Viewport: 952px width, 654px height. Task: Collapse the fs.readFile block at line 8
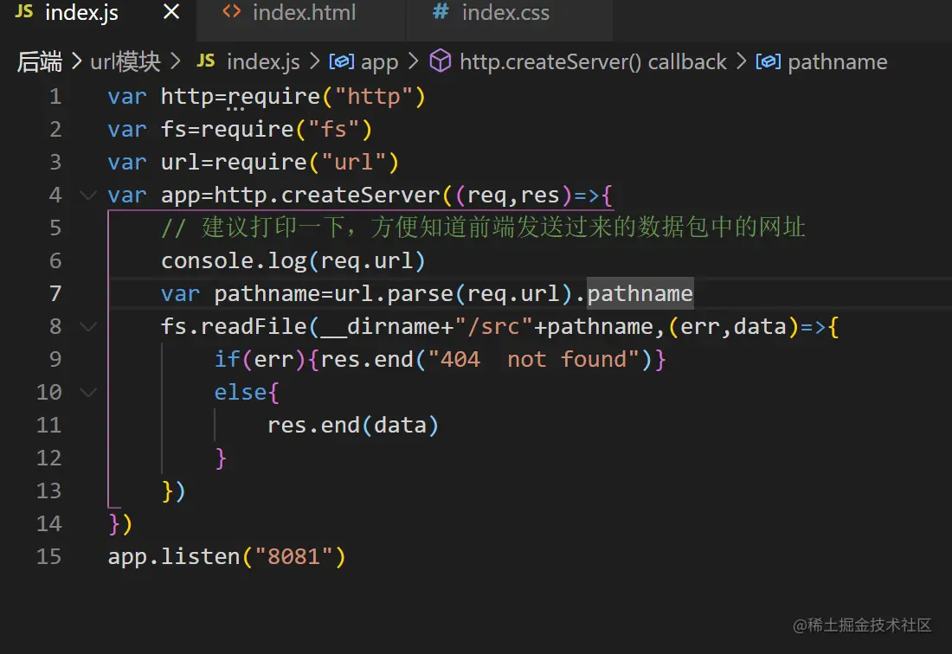88,327
